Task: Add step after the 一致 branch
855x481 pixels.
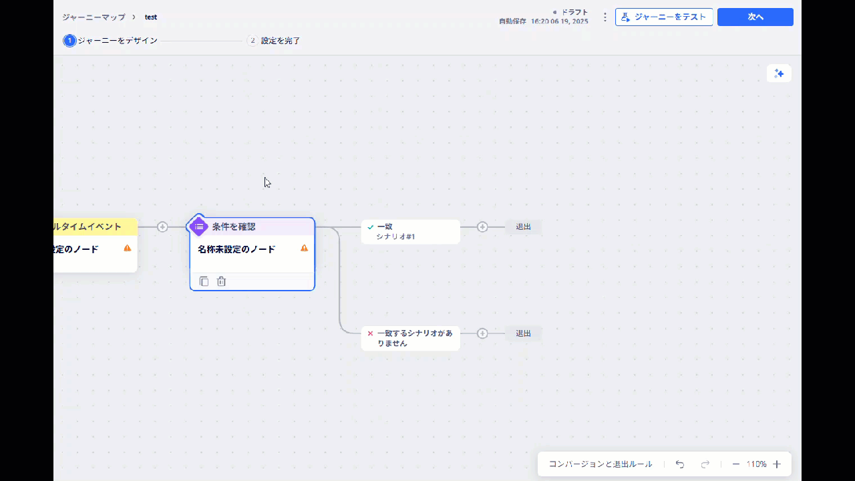Action: click(x=482, y=227)
